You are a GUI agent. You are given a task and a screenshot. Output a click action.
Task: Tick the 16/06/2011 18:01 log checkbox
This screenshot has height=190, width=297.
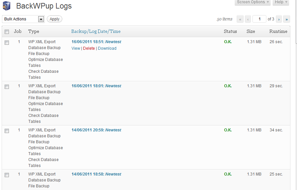pos(7,87)
